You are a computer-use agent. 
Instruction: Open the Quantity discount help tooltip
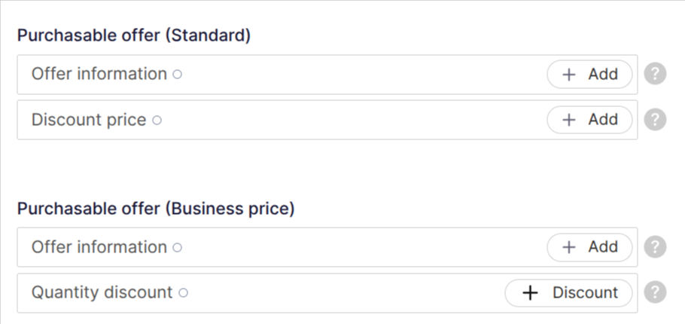coord(656,292)
